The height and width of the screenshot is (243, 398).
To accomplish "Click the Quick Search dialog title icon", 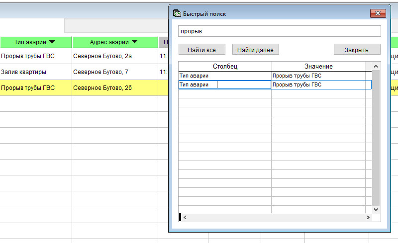I will coord(177,14).
